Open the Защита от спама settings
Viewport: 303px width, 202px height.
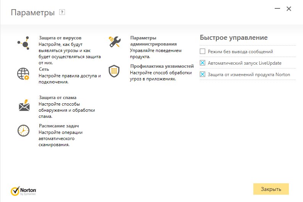tap(58, 97)
